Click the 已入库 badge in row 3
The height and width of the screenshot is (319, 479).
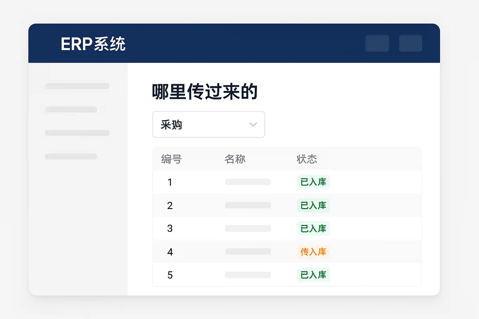[313, 229]
